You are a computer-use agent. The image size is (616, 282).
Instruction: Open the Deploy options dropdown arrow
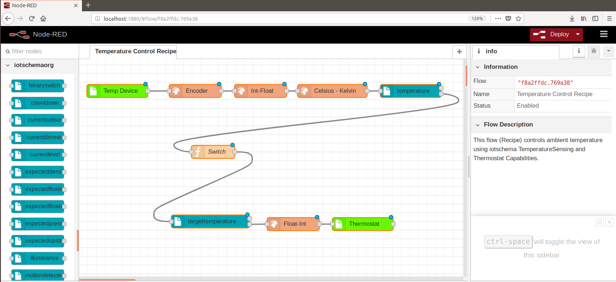coord(578,34)
